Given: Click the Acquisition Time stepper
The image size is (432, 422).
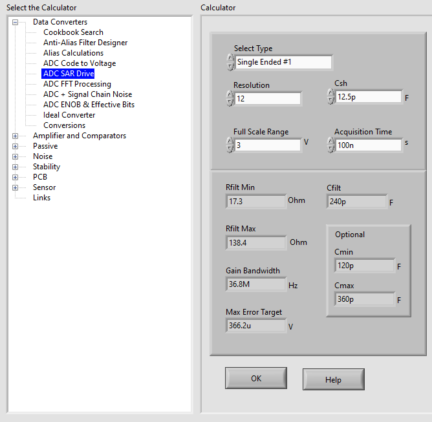Looking at the screenshot, I should point(331,145).
